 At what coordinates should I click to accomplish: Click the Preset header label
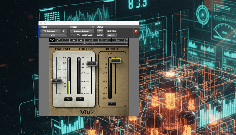[x=74, y=27]
